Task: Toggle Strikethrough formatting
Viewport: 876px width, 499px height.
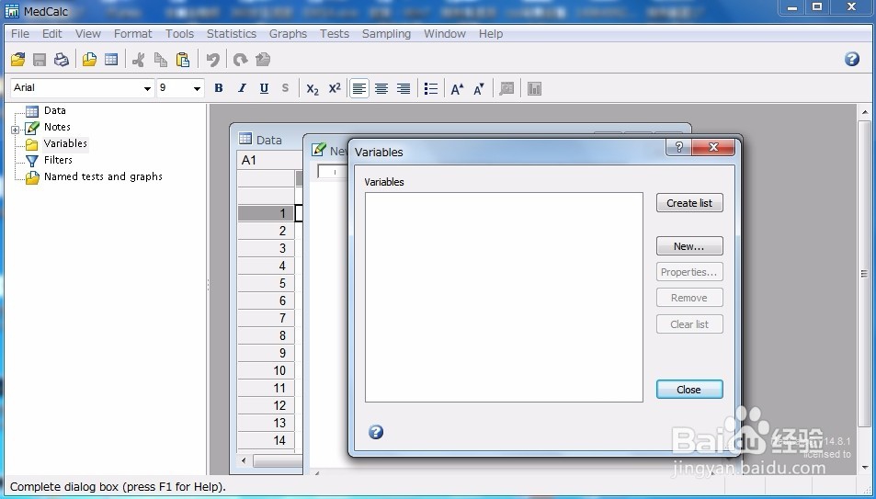Action: click(286, 88)
